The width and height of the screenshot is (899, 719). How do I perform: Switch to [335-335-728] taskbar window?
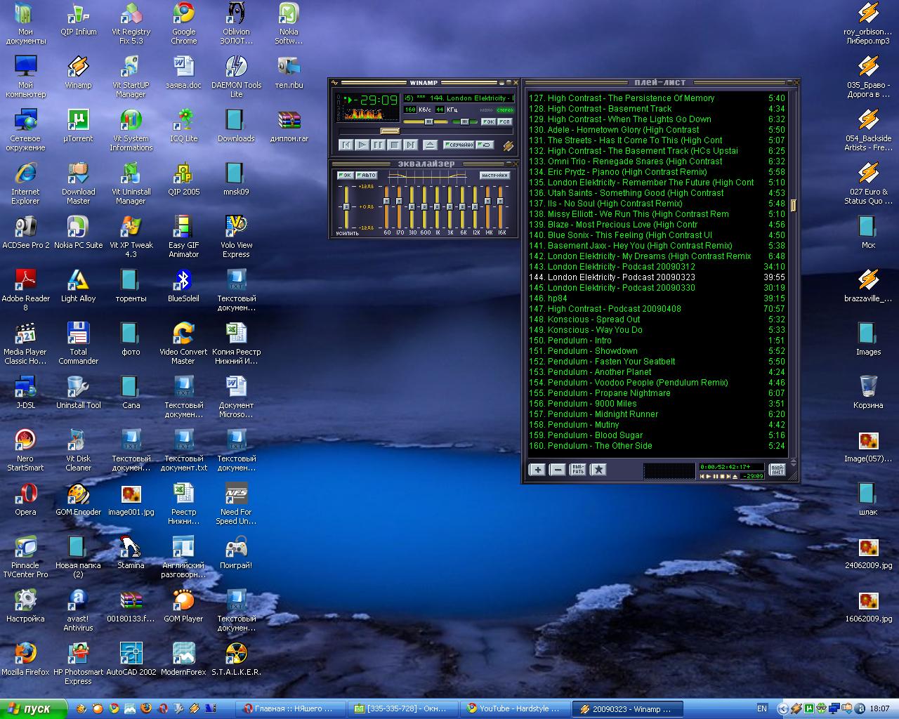coord(403,708)
